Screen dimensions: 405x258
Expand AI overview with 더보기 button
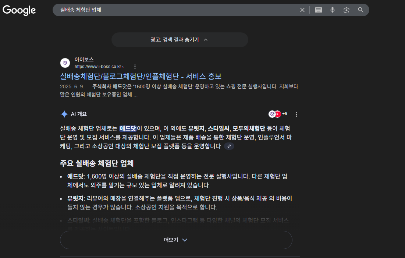[176, 240]
